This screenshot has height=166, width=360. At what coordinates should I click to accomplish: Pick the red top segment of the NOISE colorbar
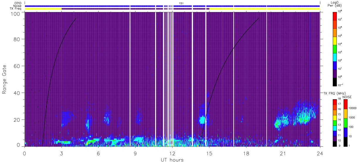tap(346, 104)
